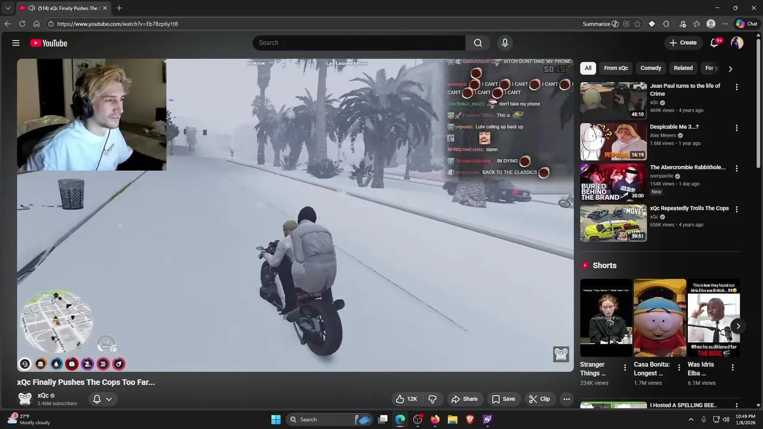Open options for the Casa Bonita short
Image resolution: width=763 pixels, height=429 pixels.
(x=678, y=368)
